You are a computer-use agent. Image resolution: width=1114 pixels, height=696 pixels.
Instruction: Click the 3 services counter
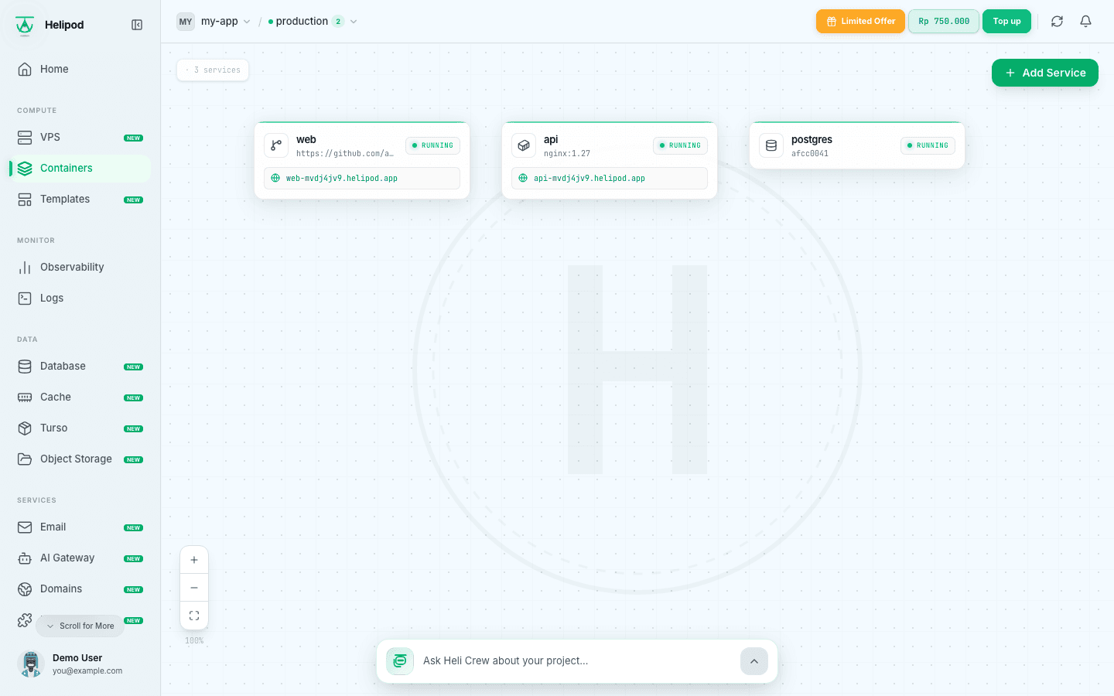click(x=213, y=70)
